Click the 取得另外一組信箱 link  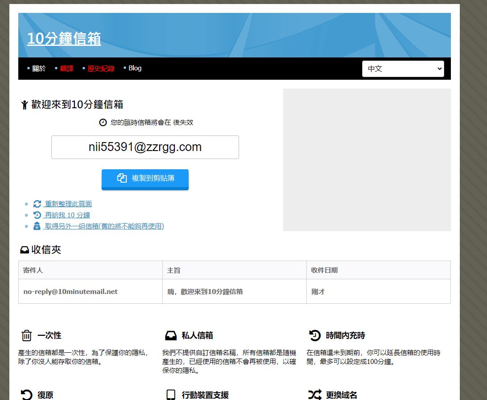point(104,226)
